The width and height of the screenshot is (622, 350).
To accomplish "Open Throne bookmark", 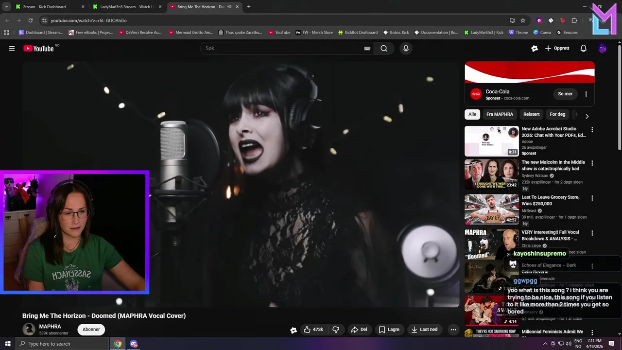I will click(x=518, y=33).
